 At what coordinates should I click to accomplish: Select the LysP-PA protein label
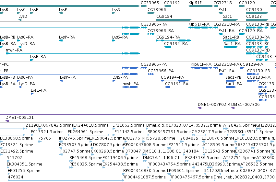point(67,77)
